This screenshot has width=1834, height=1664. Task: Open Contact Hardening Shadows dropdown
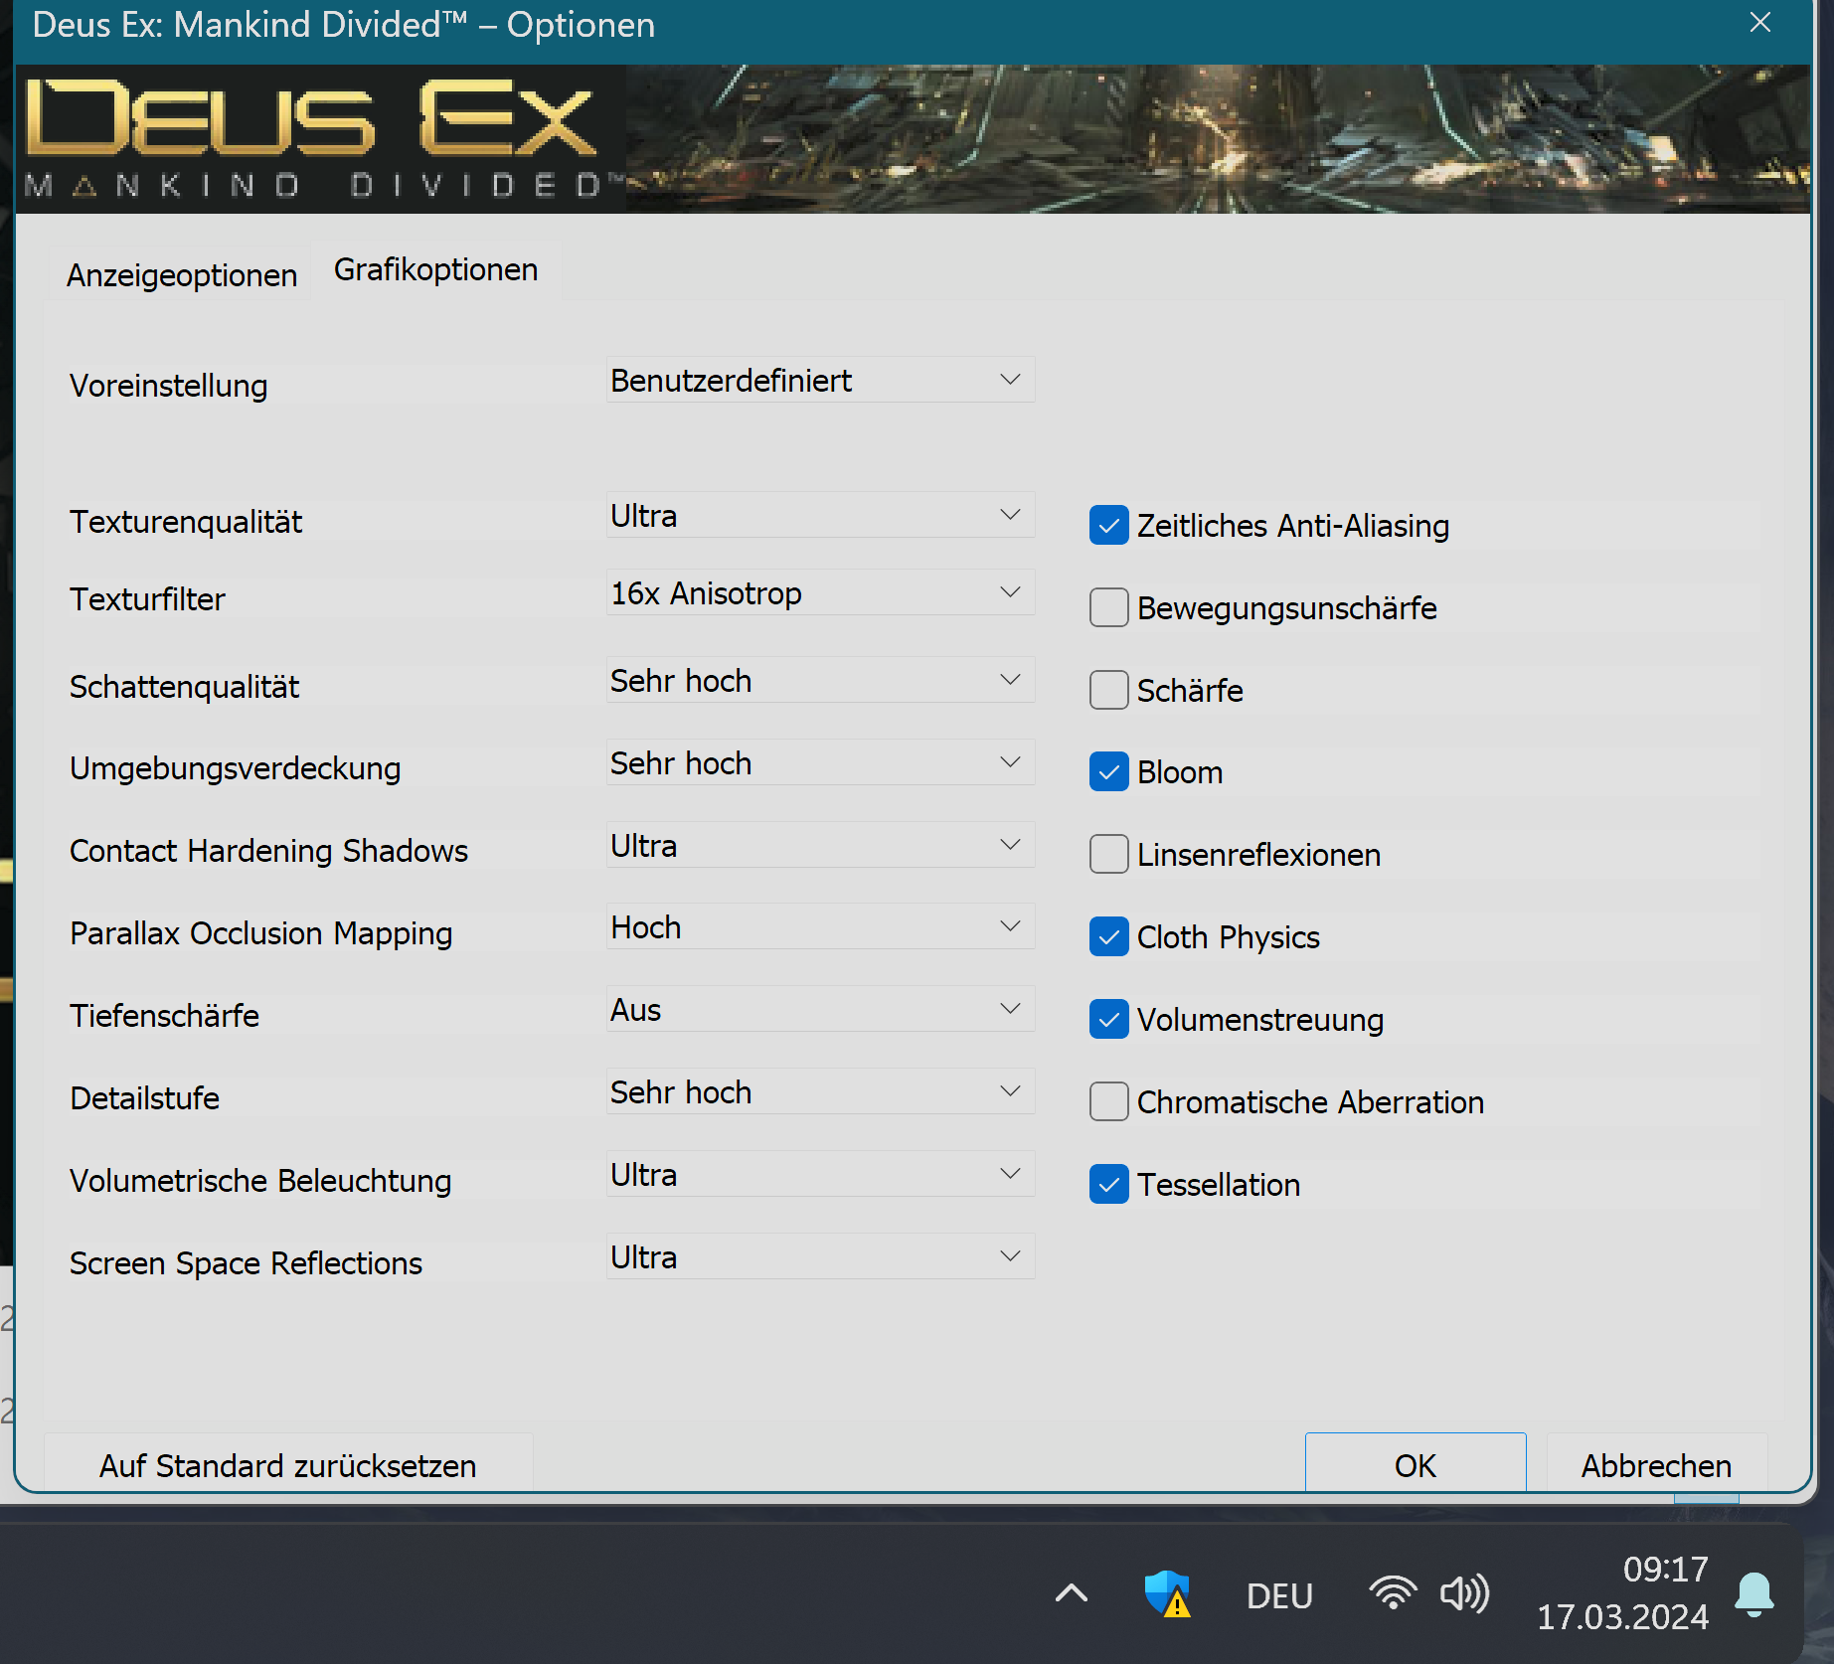click(x=820, y=845)
